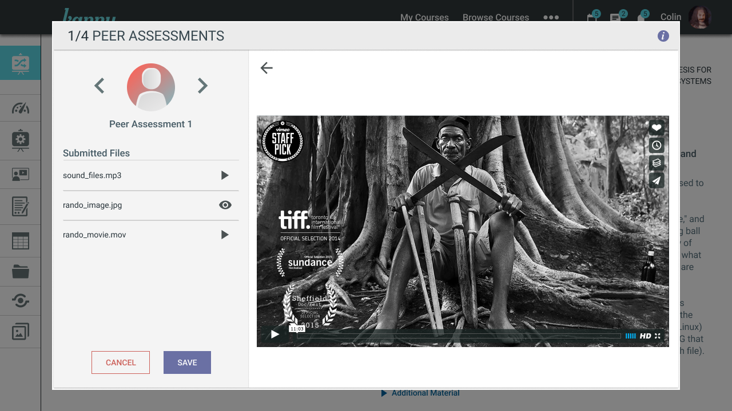Play the sound_files.mp3 submission
The width and height of the screenshot is (732, 411).
click(x=225, y=175)
